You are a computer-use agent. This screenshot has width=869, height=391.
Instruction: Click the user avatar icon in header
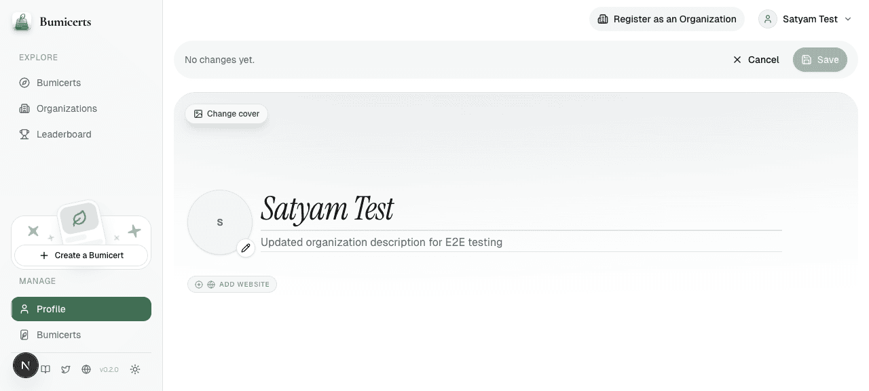[x=768, y=19]
